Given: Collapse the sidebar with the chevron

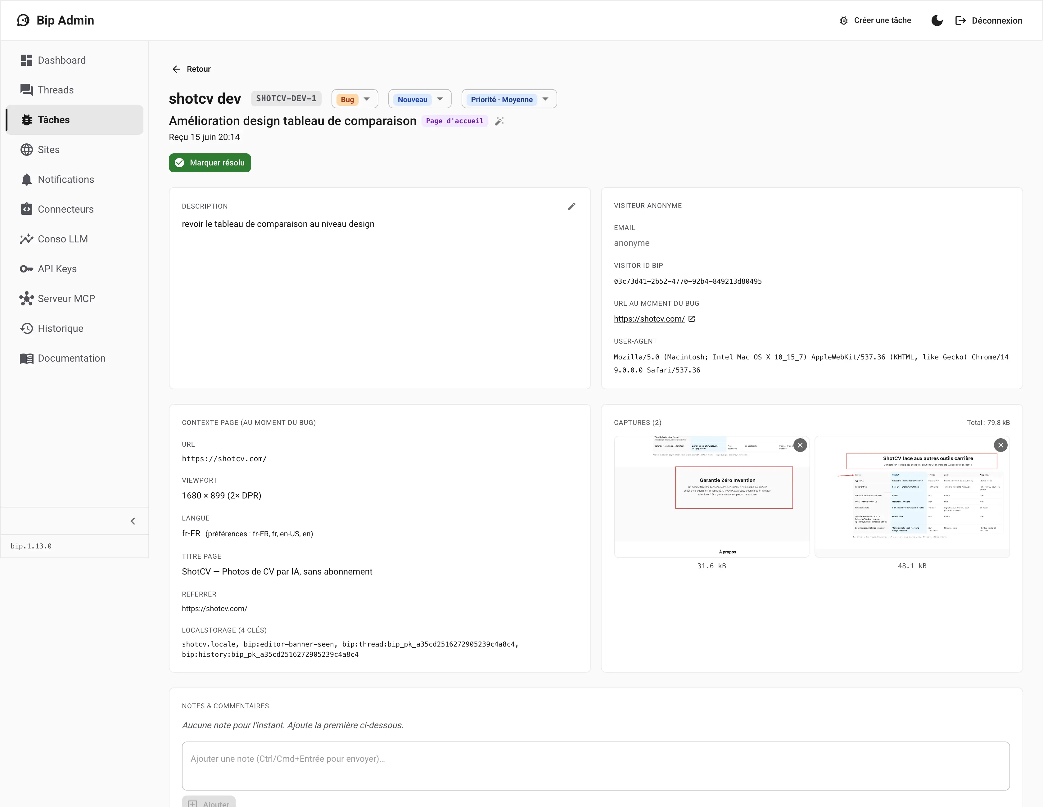Looking at the screenshot, I should click(x=133, y=521).
